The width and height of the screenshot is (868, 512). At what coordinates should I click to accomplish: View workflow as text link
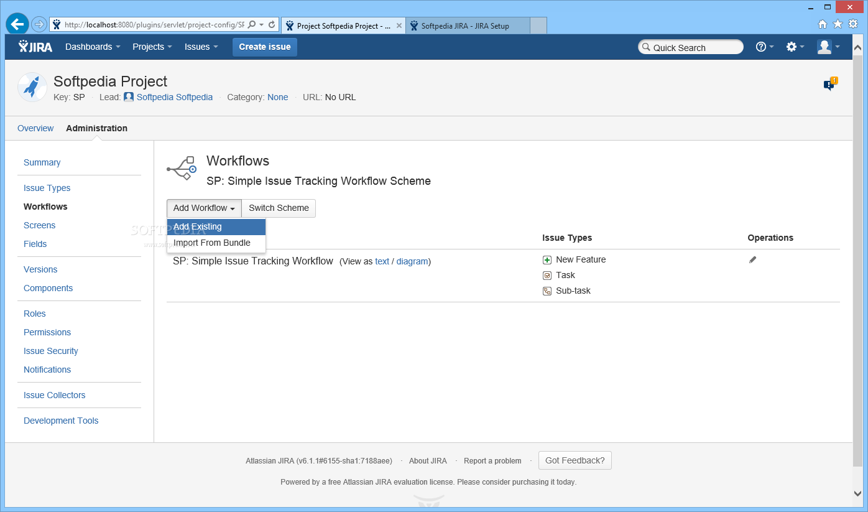[x=382, y=261]
